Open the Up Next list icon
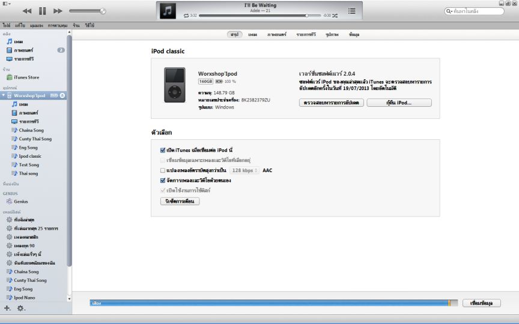The width and height of the screenshot is (519, 324). point(351,11)
